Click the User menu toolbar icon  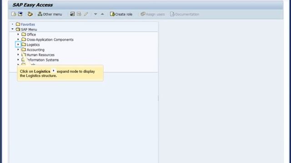tap(14, 14)
